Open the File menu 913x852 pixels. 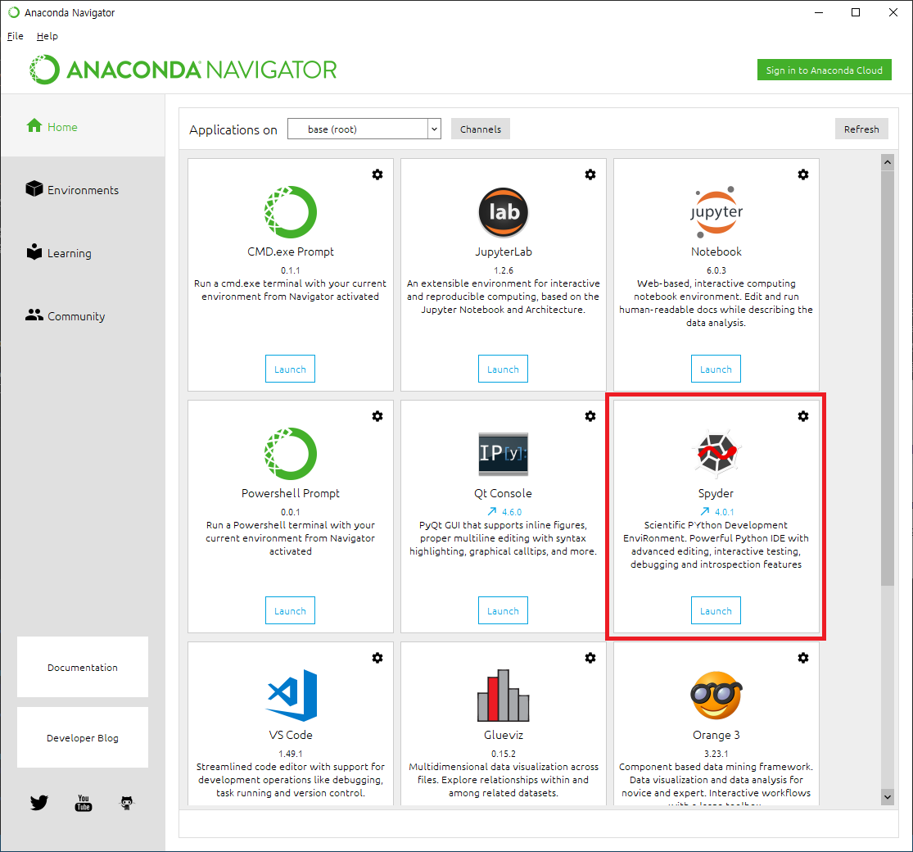pos(15,36)
